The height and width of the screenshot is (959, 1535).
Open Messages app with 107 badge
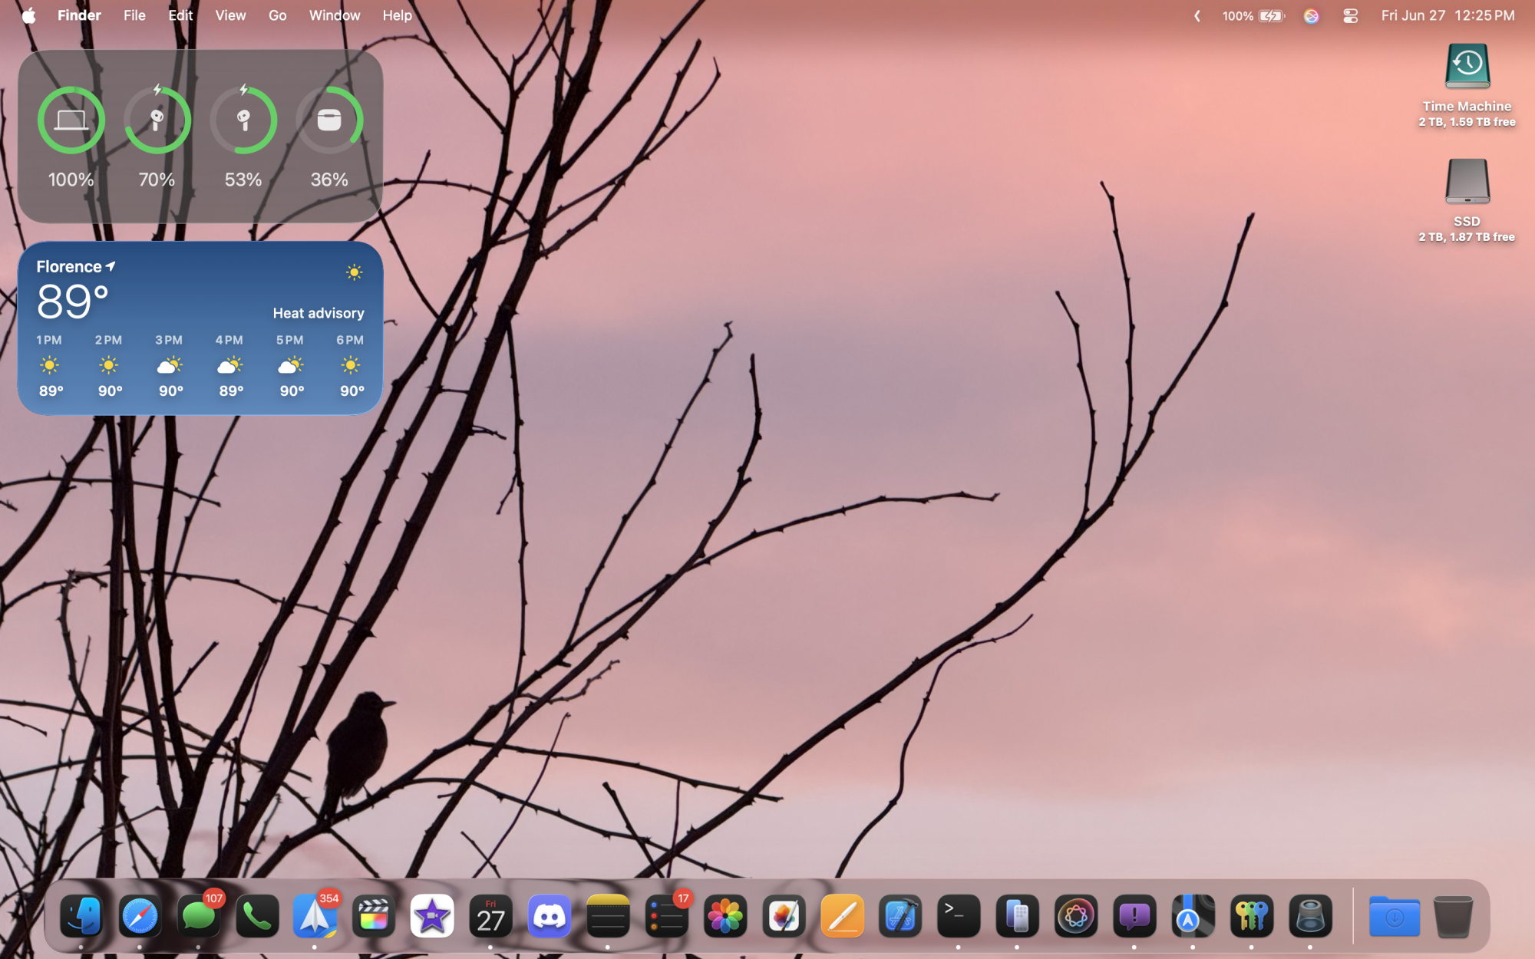pos(198,916)
